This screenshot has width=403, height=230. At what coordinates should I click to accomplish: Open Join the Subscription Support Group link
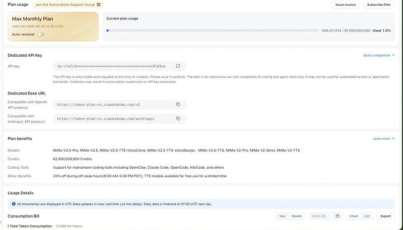65,5
